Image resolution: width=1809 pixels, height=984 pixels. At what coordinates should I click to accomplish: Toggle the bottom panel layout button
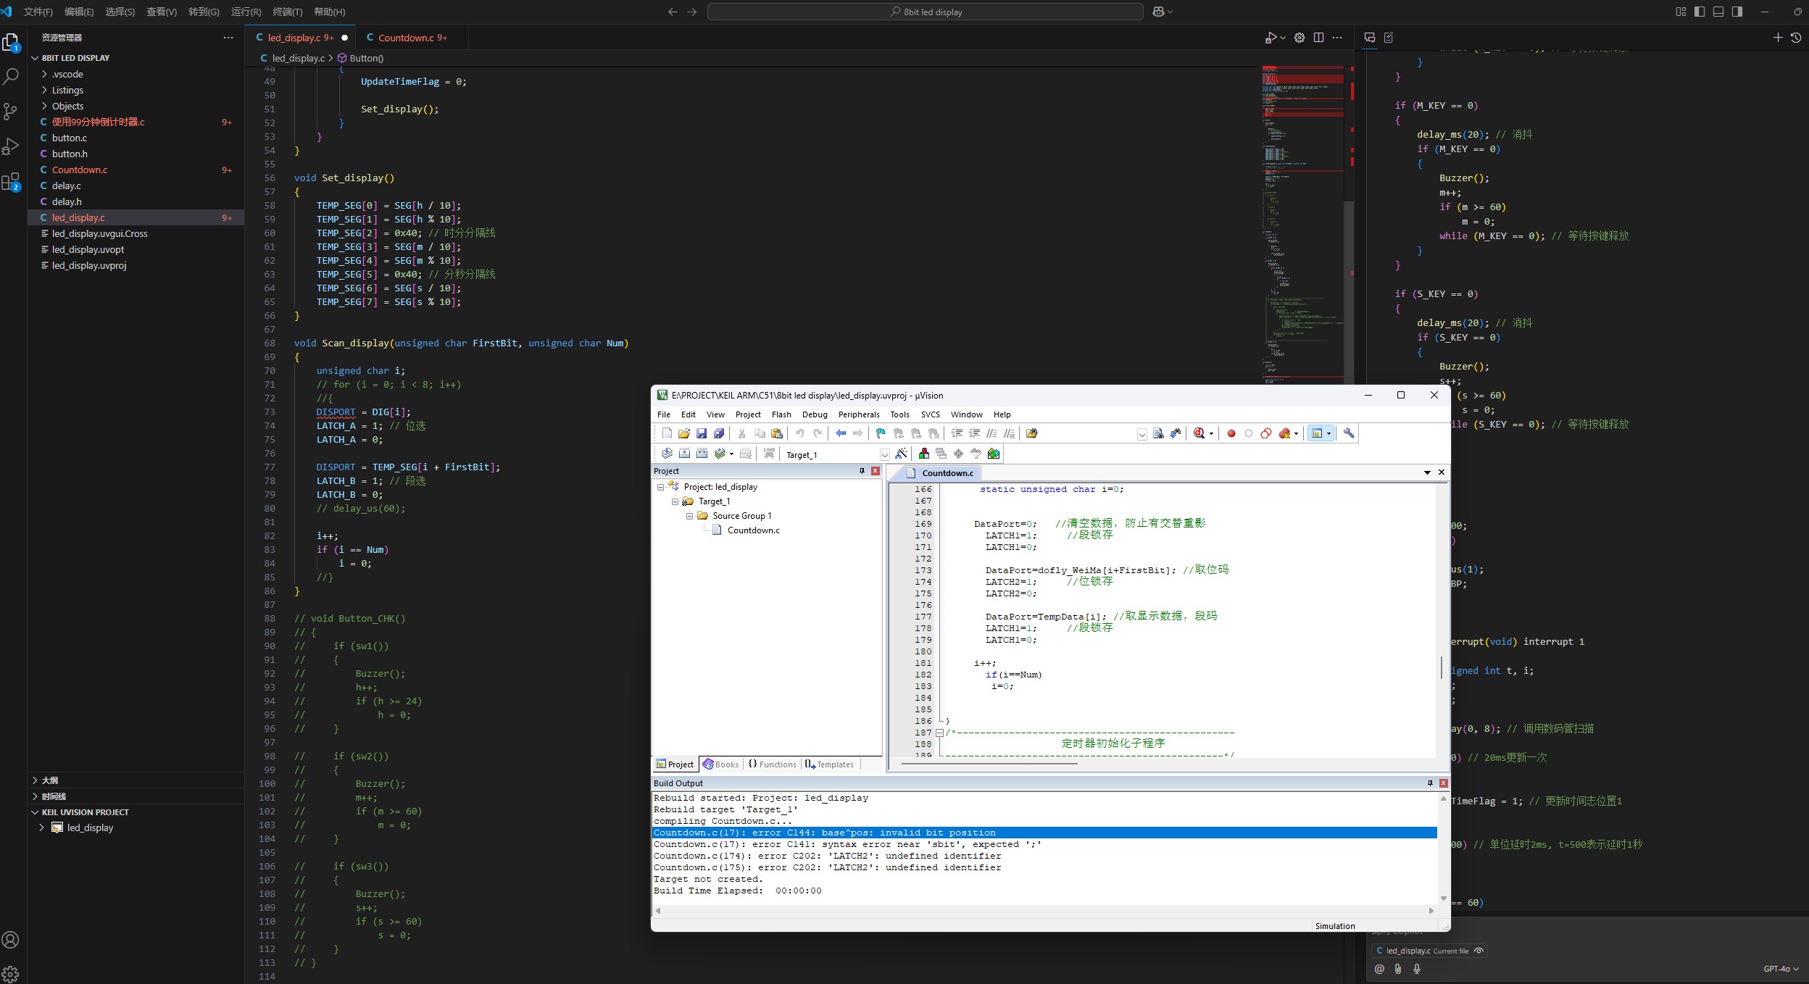pyautogui.click(x=1718, y=12)
